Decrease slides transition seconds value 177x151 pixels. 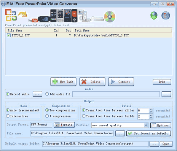(x=151, y=112)
